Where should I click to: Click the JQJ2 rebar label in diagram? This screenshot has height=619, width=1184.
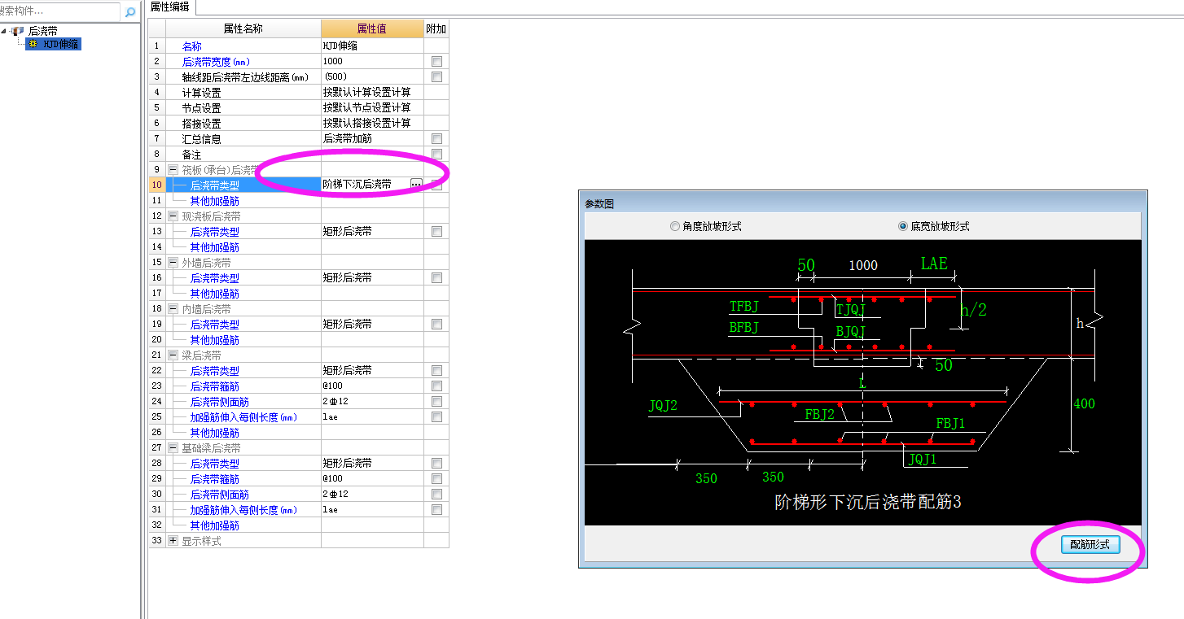point(664,405)
